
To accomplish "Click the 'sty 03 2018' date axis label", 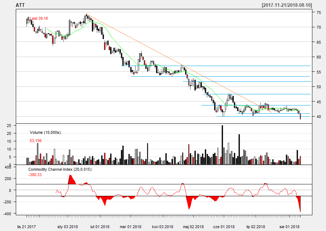I will [67, 227].
